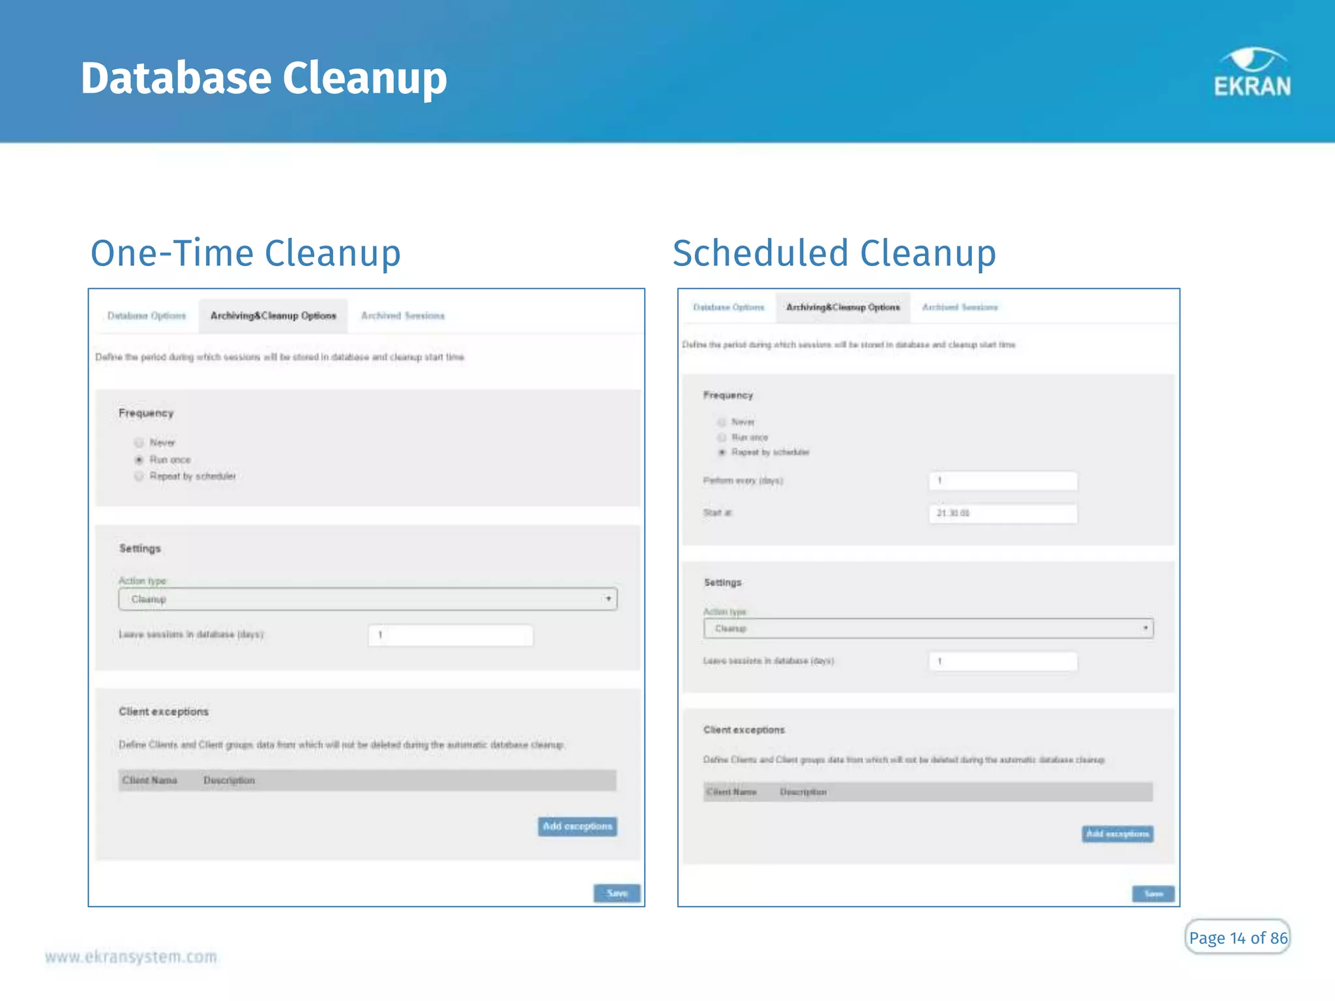
Task: Select Never radio in One-Time Cleanup panel
Action: coord(139,443)
